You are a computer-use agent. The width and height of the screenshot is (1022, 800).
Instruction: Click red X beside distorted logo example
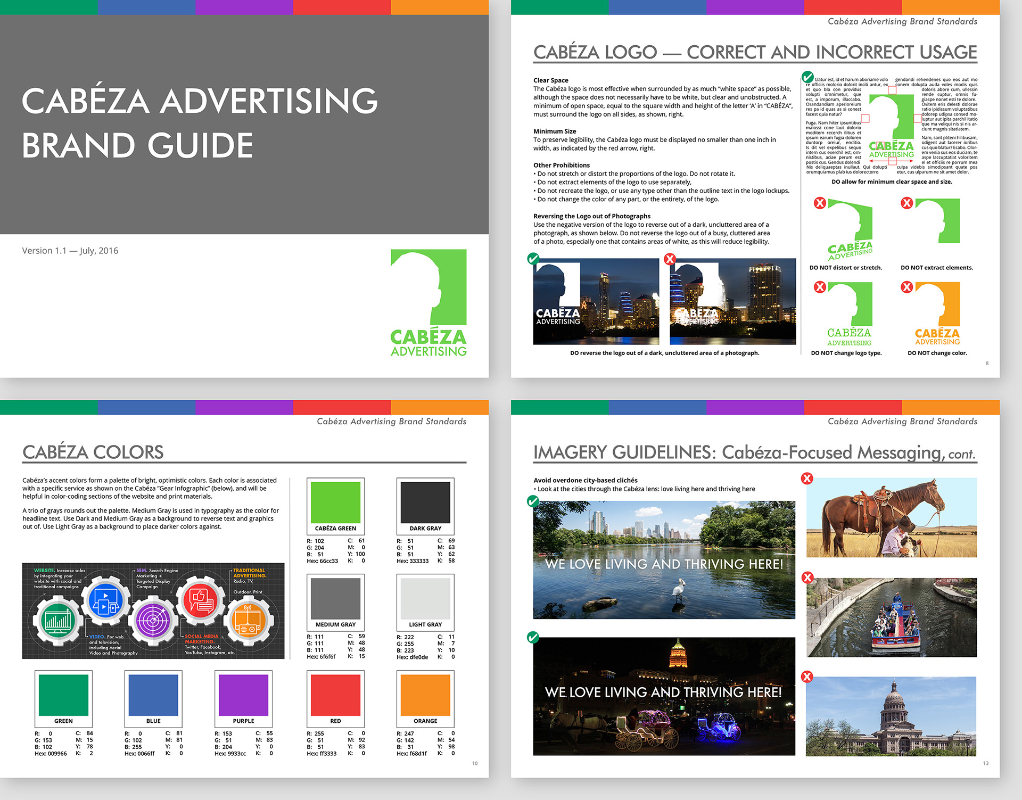coord(820,203)
